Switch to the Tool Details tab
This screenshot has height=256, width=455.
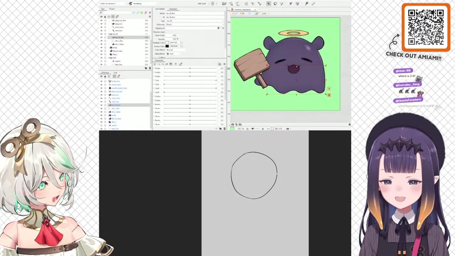click(160, 9)
